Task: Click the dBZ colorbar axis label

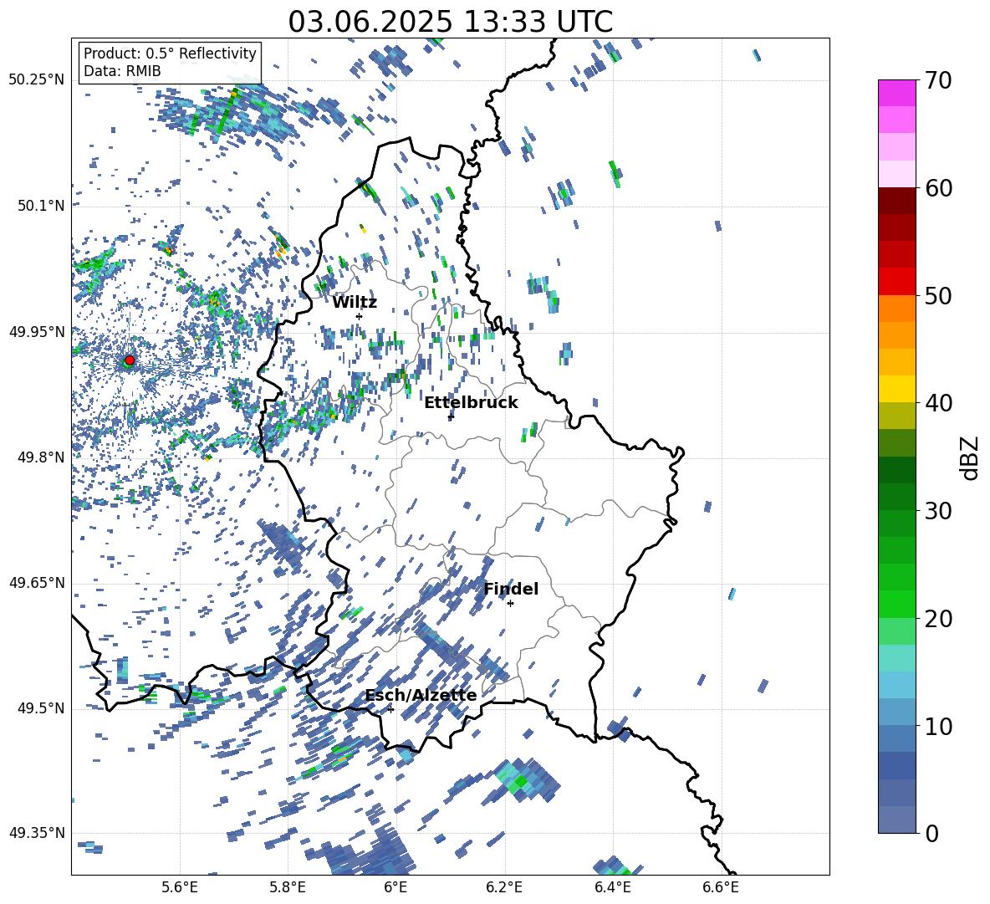Action: pyautogui.click(x=969, y=457)
